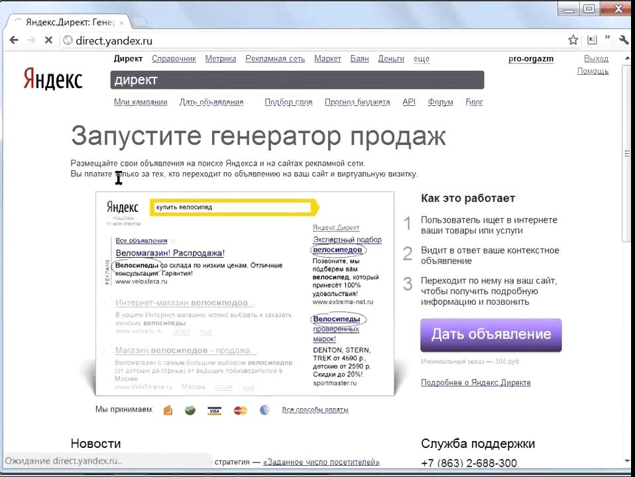Open the wrench settings menu
The image size is (635, 477).
[x=624, y=40]
